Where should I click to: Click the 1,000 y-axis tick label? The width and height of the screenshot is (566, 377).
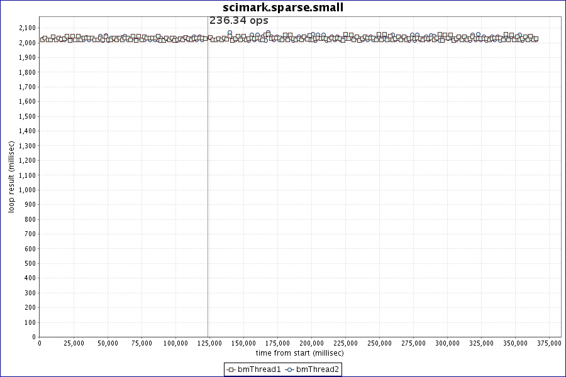[26, 190]
